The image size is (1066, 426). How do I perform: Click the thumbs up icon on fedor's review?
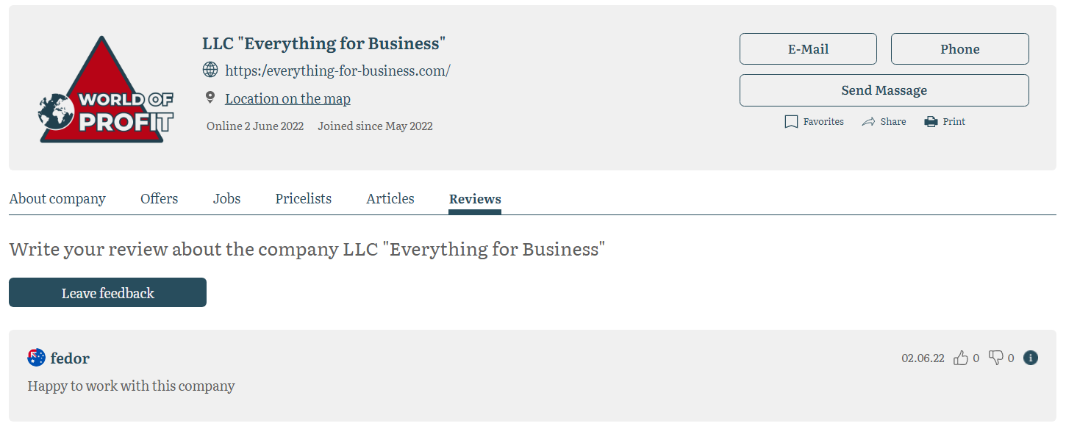[960, 358]
